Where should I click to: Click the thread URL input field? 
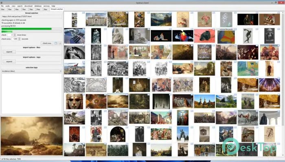point(32,17)
